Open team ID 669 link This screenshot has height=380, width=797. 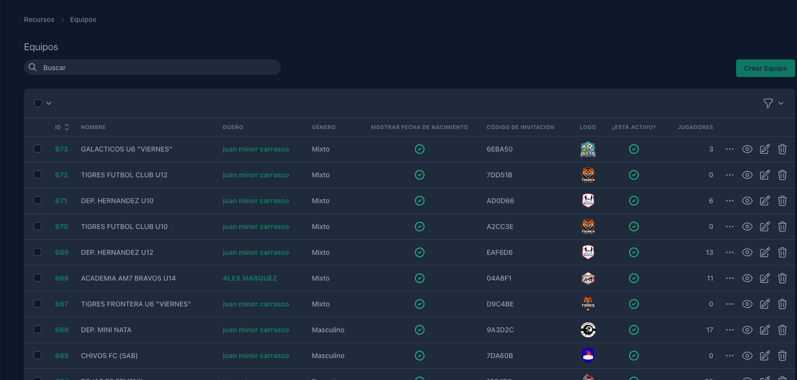click(x=62, y=252)
